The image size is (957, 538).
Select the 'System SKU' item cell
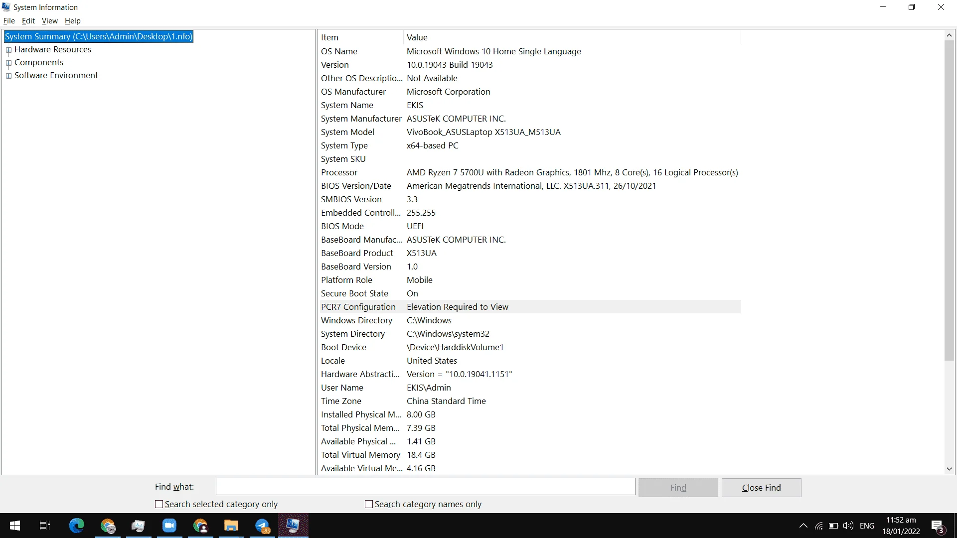click(x=343, y=159)
